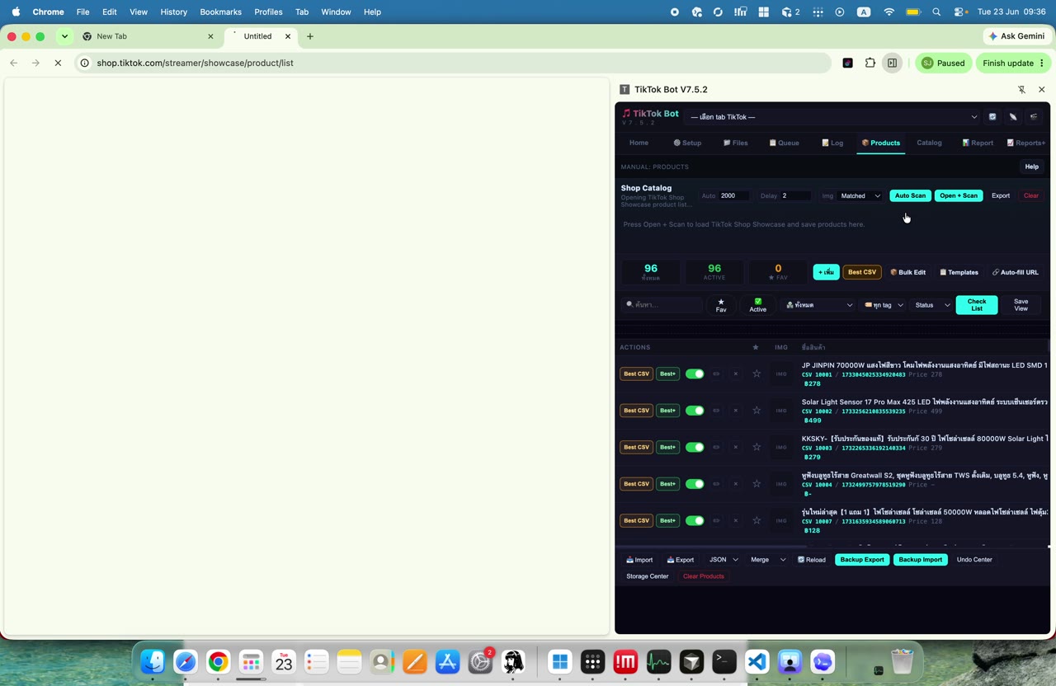Switch to the Files tab
Image resolution: width=1056 pixels, height=686 pixels.
(x=736, y=143)
